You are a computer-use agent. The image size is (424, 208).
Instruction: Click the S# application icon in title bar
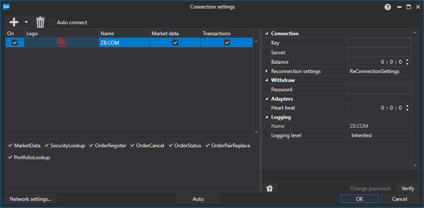(x=6, y=7)
